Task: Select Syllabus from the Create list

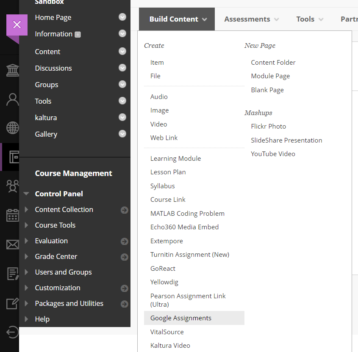Action: 163,186
